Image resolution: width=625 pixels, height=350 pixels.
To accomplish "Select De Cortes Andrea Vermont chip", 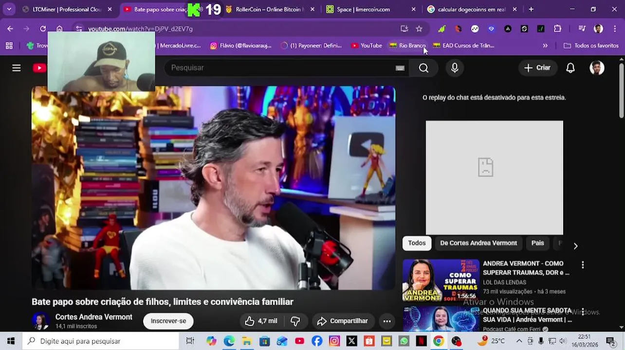I will 478,243.
